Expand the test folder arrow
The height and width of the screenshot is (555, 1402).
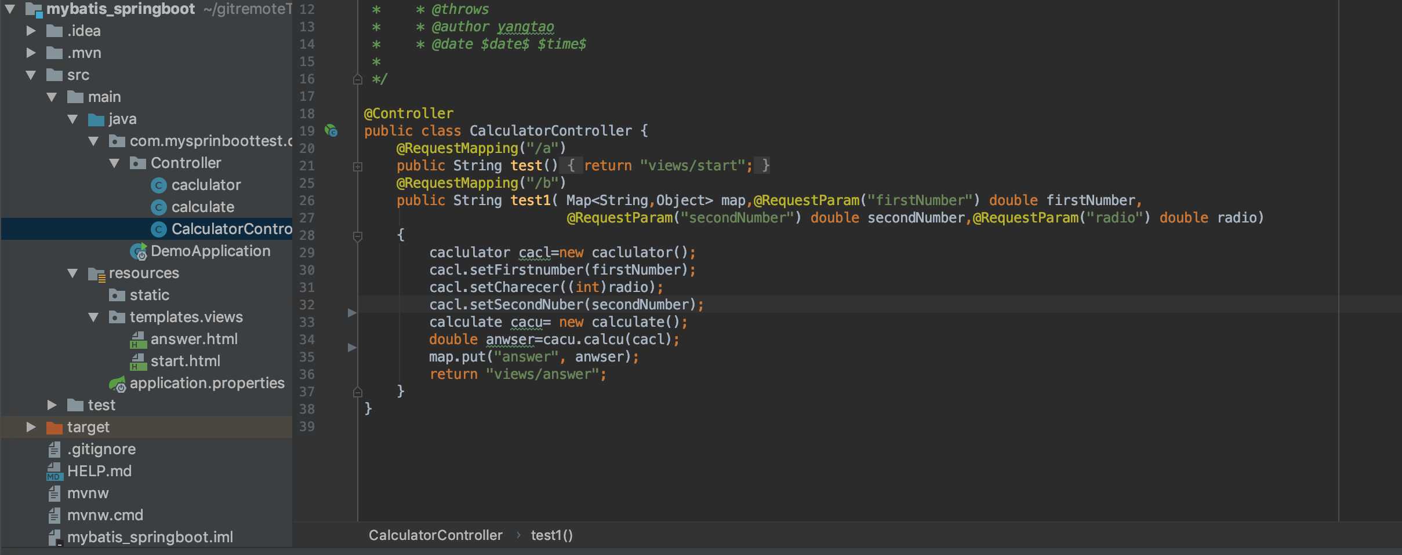point(52,405)
